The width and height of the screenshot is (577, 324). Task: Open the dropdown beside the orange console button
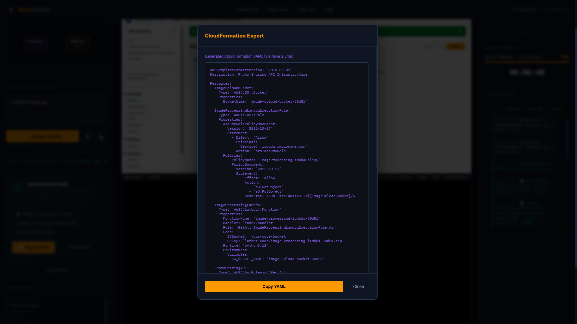tap(431, 46)
